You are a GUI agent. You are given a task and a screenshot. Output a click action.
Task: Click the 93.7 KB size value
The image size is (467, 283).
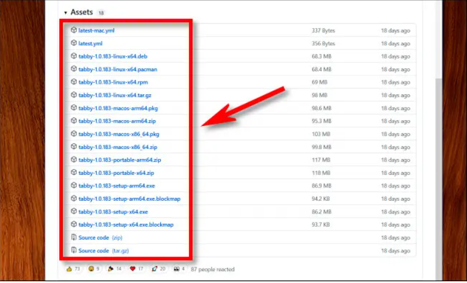click(321, 225)
